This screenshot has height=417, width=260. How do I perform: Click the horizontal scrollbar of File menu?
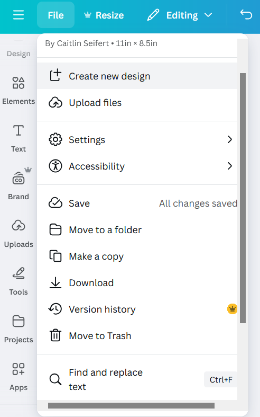pos(132,405)
